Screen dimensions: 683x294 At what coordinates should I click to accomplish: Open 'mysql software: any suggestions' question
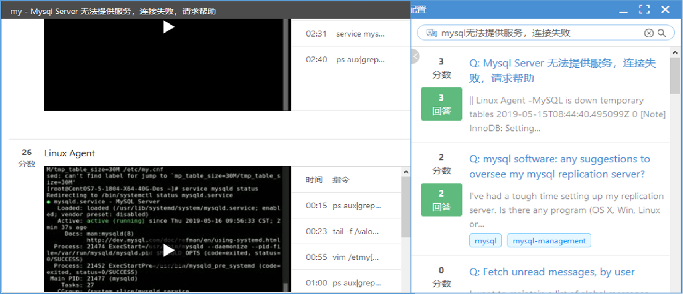tap(560, 166)
